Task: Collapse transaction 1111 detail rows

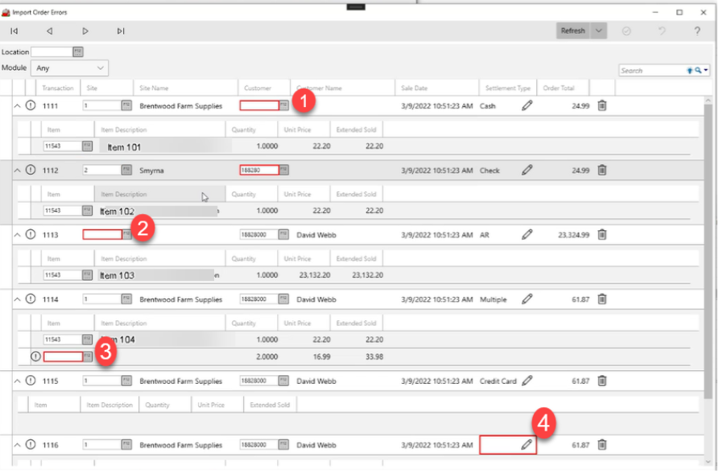Action: pos(19,105)
